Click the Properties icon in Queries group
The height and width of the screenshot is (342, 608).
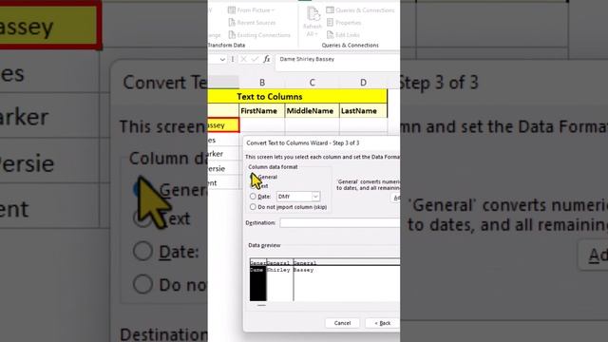(330, 23)
